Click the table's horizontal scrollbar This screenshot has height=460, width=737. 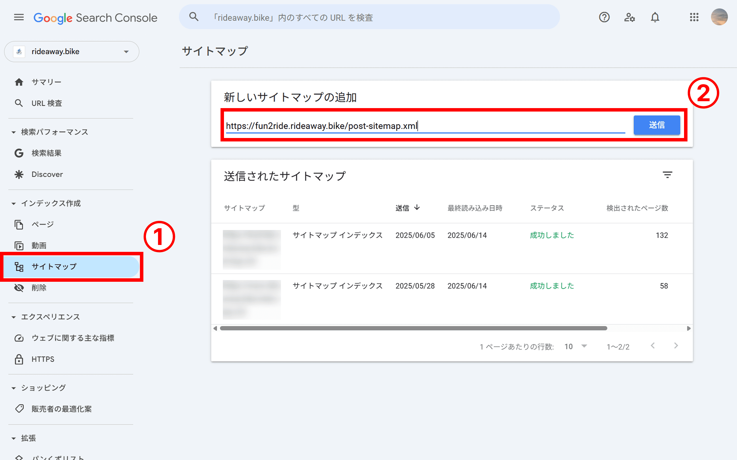coord(413,328)
